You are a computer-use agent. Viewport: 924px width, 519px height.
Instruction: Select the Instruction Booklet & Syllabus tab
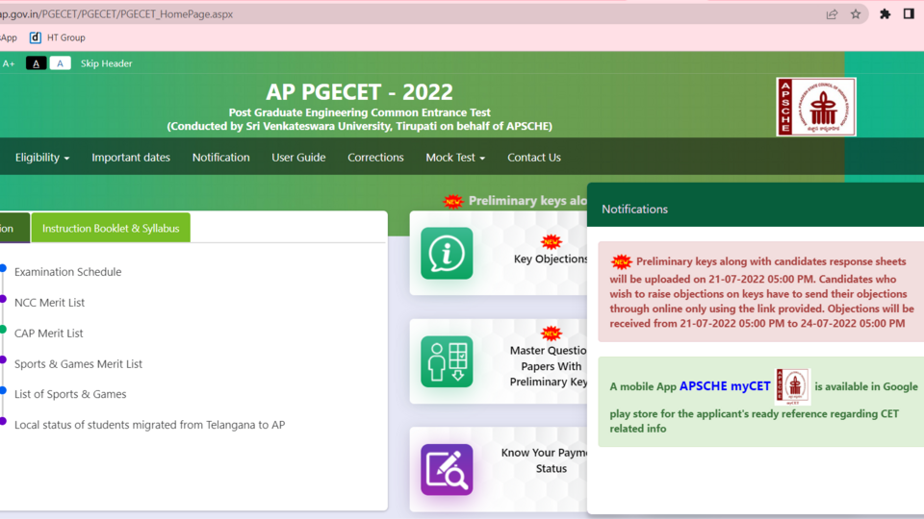point(111,228)
